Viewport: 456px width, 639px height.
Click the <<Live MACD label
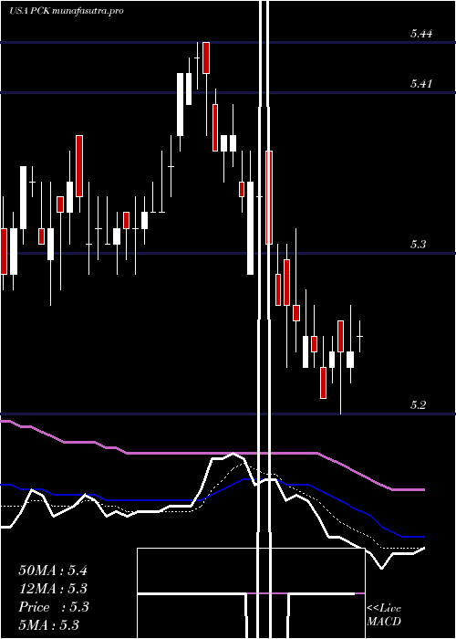coord(384,614)
